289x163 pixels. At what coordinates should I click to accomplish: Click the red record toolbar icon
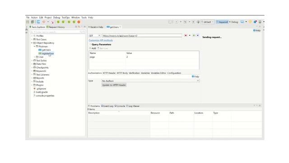point(52,22)
